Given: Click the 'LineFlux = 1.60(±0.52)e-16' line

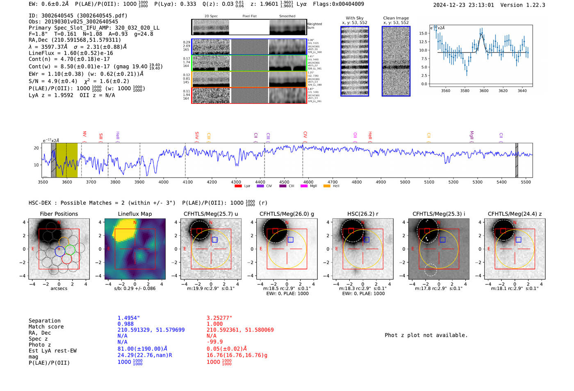Looking at the screenshot, I should coord(71,53).
